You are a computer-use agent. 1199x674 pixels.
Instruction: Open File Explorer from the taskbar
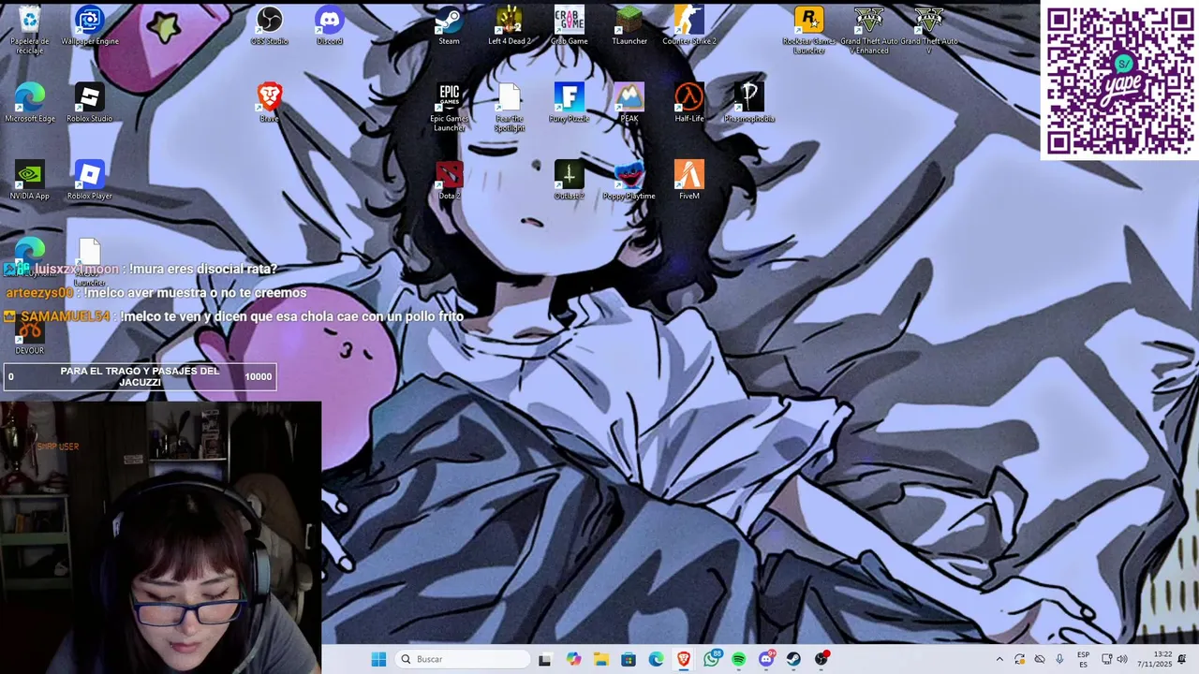600,659
